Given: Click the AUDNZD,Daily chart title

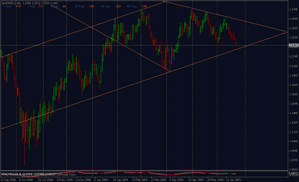Looking at the screenshot, I should (11, 3).
